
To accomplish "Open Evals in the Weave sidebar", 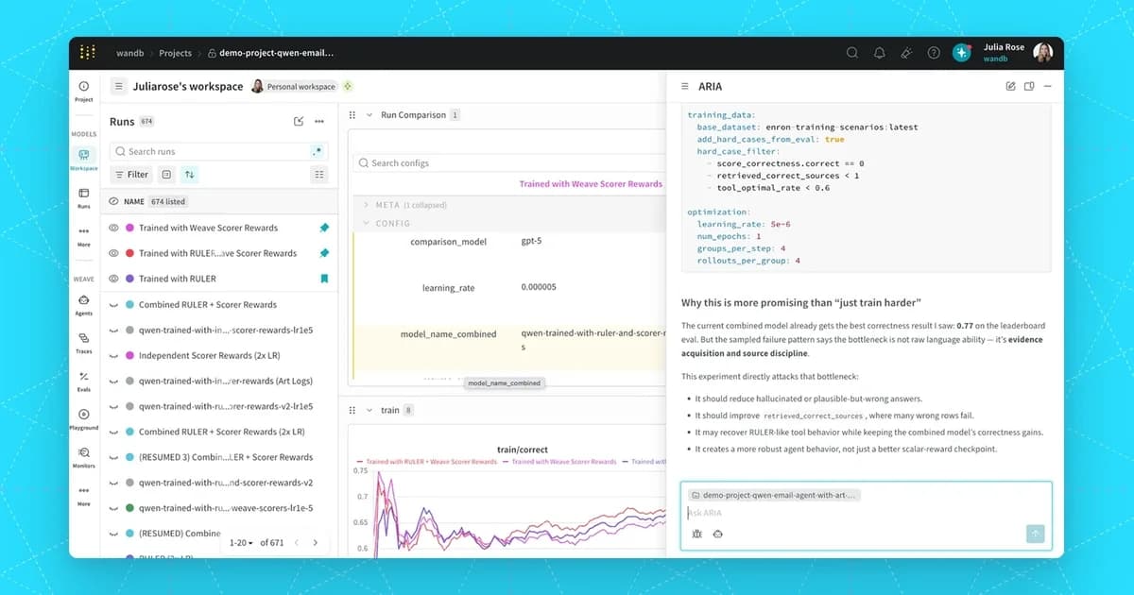I will pyautogui.click(x=84, y=381).
